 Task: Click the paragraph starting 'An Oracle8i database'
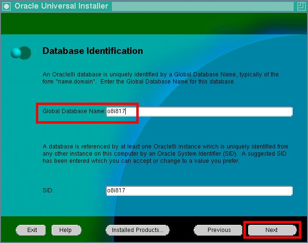[161, 78]
